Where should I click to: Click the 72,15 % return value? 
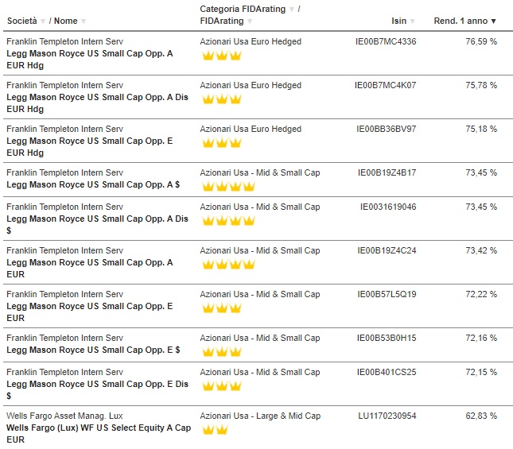coord(481,372)
